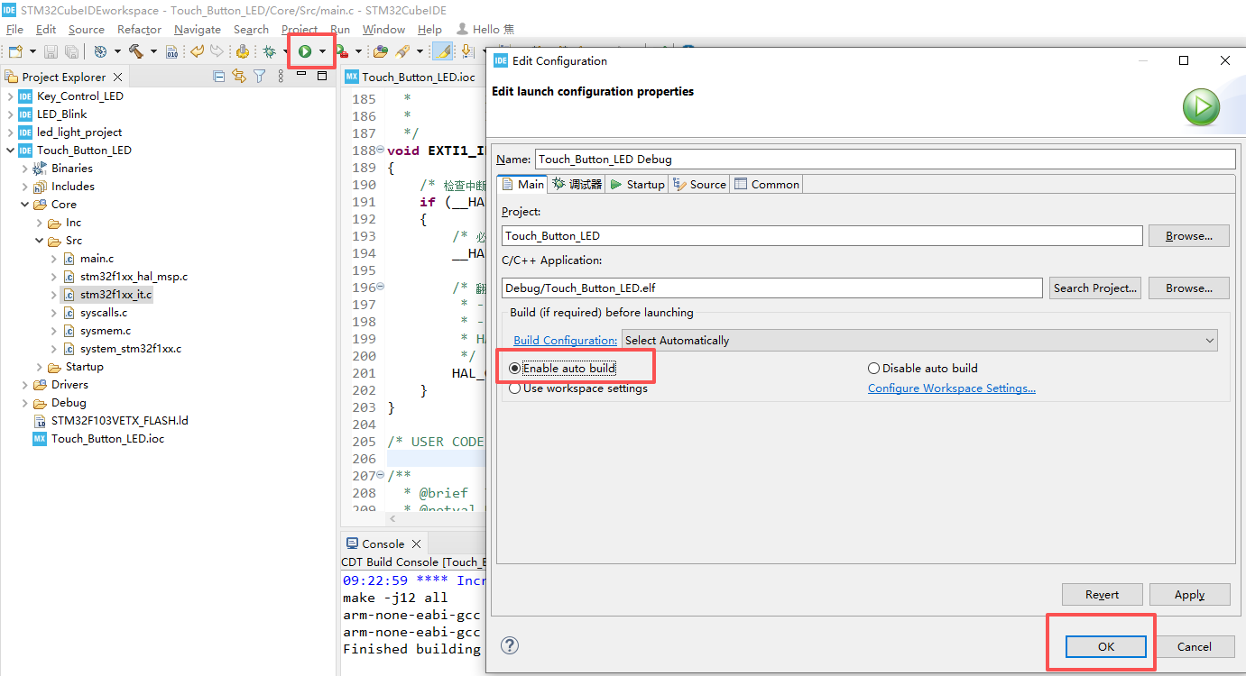Click the binary 010 toolbar icon
The image size is (1246, 676).
click(x=172, y=51)
